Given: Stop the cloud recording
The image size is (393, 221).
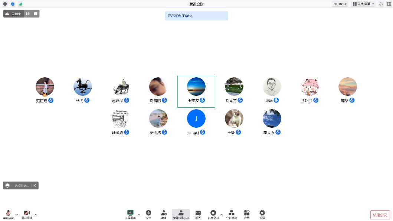Looking at the screenshot, I should coord(36,14).
